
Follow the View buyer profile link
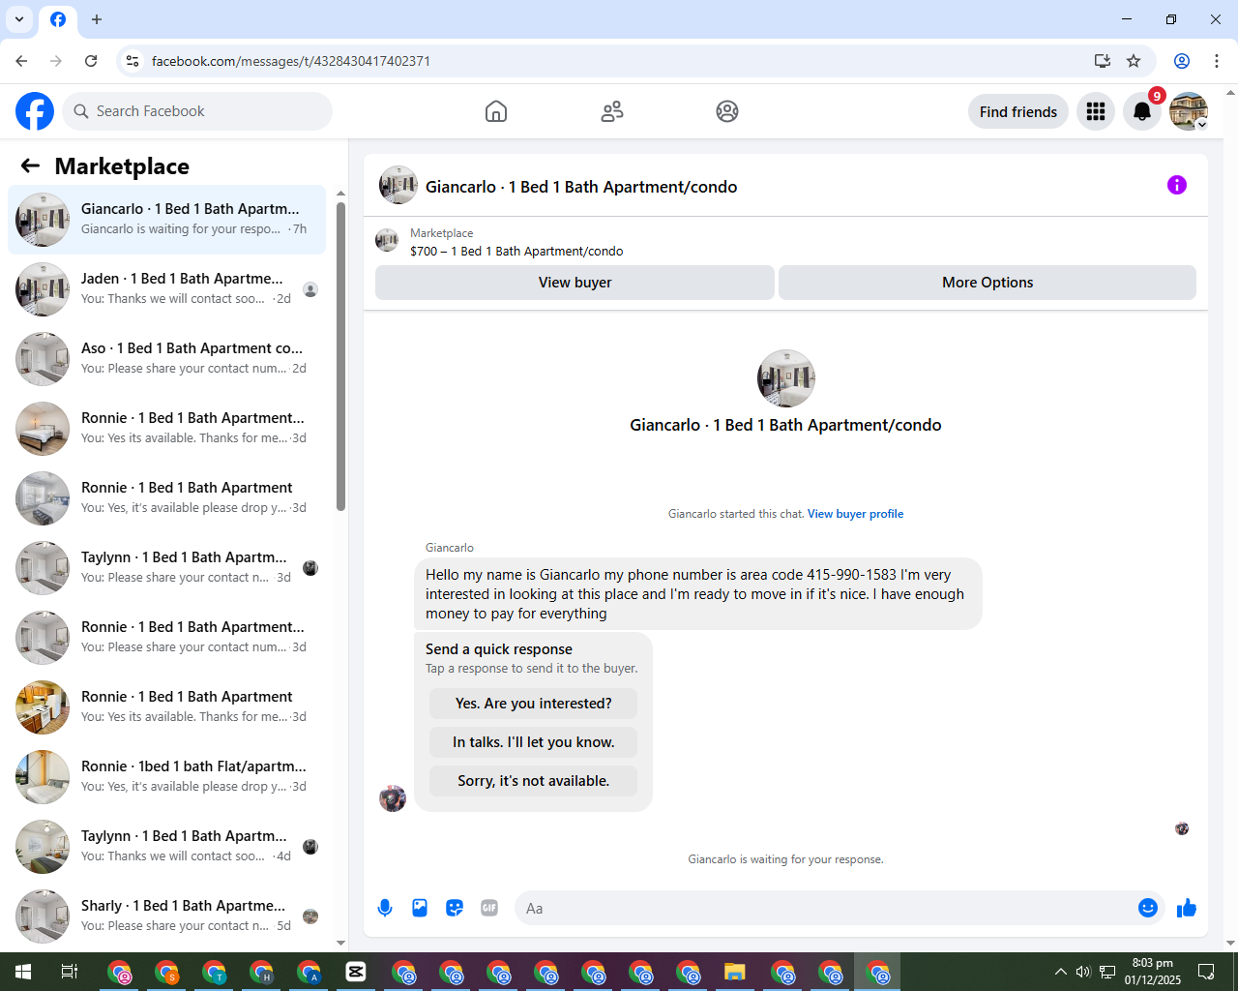pos(855,514)
